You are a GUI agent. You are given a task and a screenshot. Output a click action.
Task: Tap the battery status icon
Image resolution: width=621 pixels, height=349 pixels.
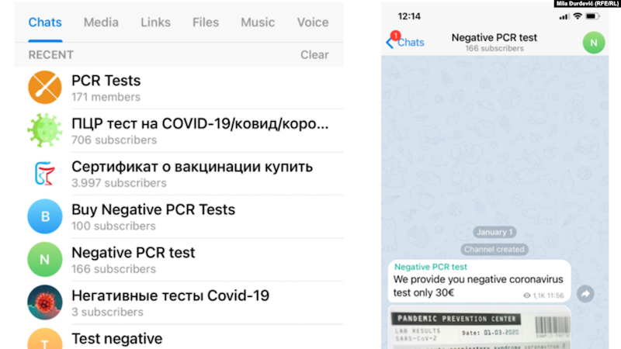click(592, 16)
